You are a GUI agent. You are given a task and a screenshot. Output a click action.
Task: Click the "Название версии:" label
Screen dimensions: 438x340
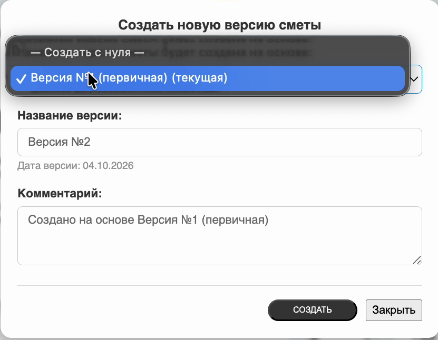pyautogui.click(x=70, y=115)
